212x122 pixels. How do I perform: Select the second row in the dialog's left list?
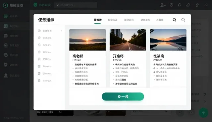pos(49,38)
